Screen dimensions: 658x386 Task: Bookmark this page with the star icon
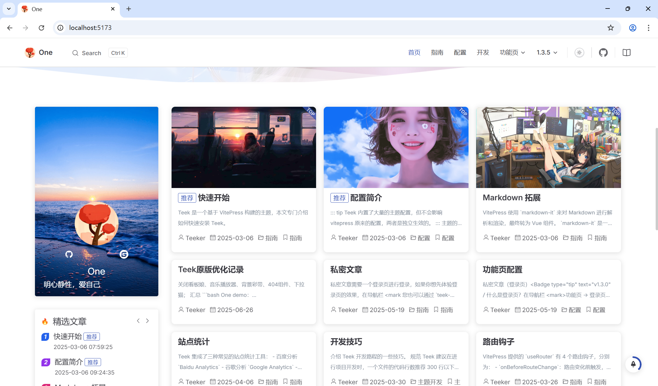pos(611,28)
